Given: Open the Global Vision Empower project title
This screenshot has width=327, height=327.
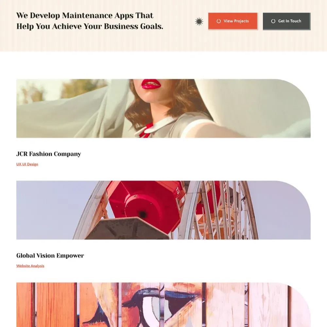Looking at the screenshot, I should (x=50, y=255).
